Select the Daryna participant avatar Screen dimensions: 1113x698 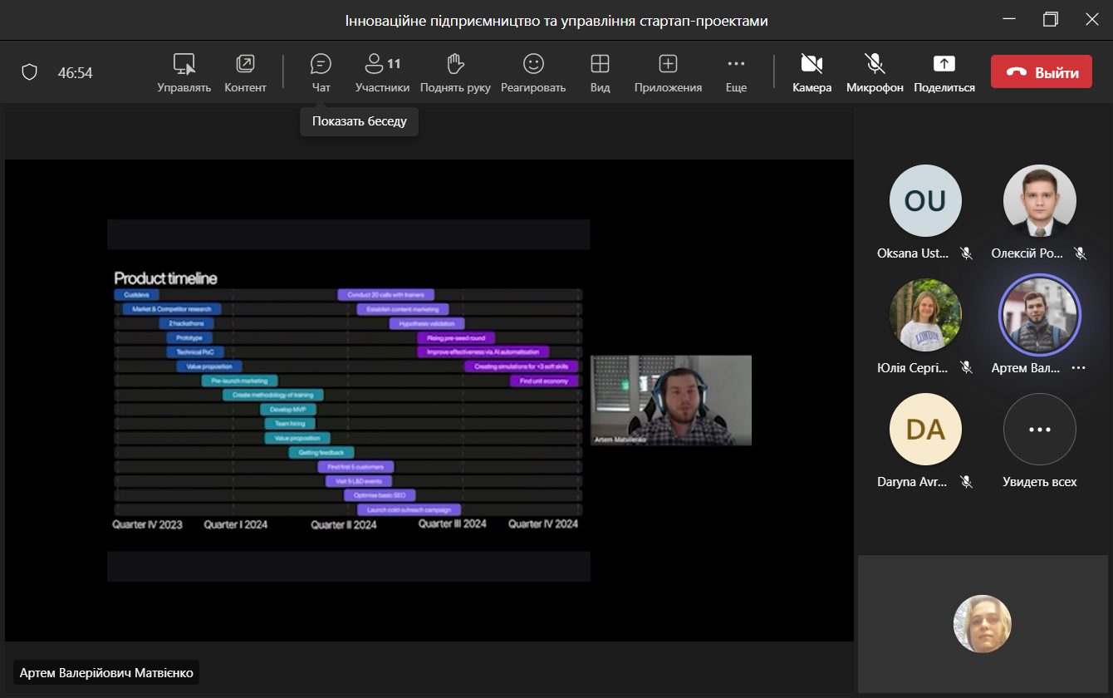point(924,430)
